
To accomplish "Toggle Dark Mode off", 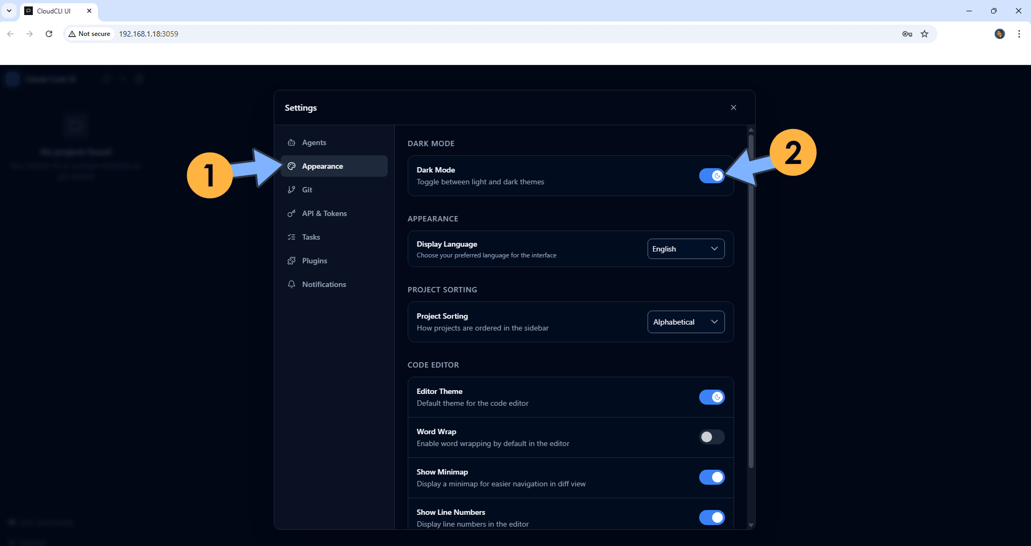I will (712, 176).
